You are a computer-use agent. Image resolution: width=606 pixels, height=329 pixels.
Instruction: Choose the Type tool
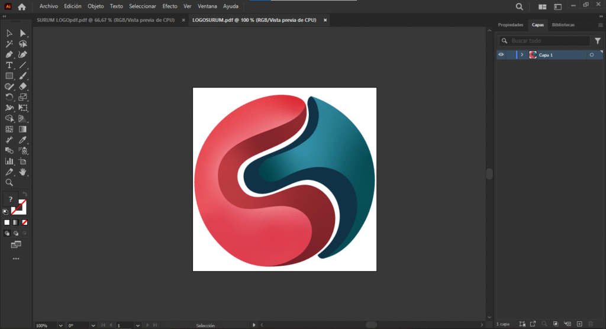[x=9, y=65]
